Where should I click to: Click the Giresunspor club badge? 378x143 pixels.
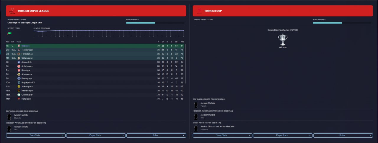(19, 95)
